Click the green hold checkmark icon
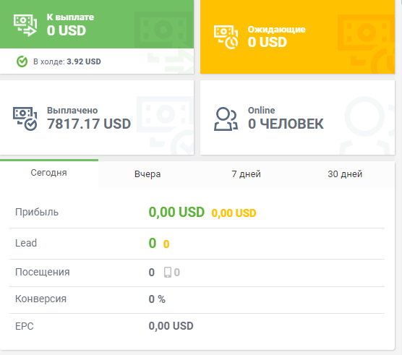402x355 pixels. [x=22, y=61]
